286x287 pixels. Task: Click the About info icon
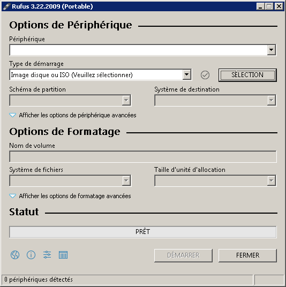pos(31,255)
